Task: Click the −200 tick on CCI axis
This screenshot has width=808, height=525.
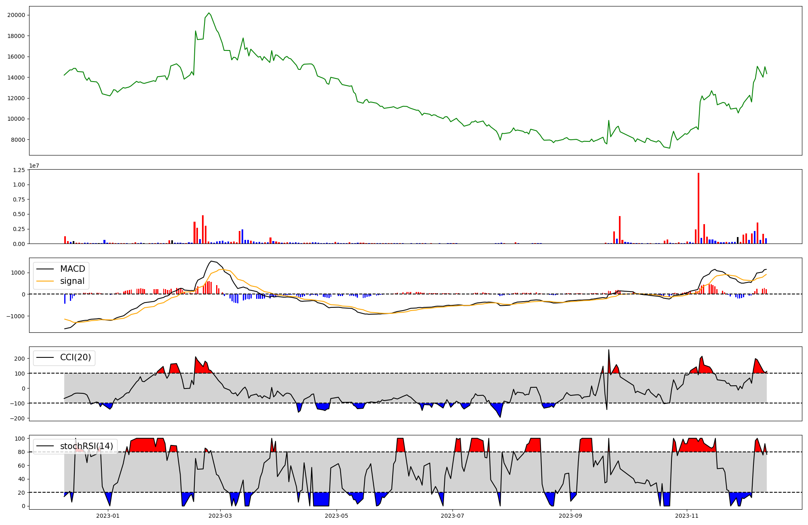Action: tap(18, 418)
